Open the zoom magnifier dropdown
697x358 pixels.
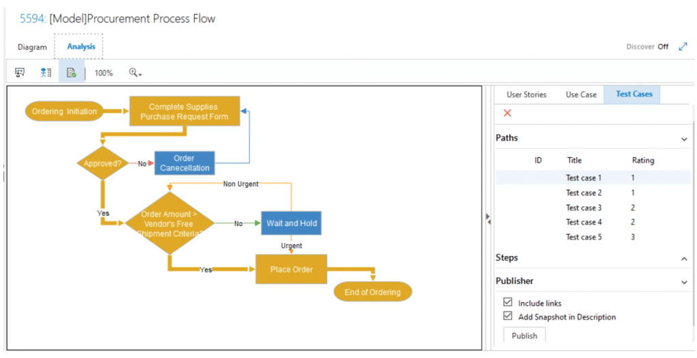135,73
